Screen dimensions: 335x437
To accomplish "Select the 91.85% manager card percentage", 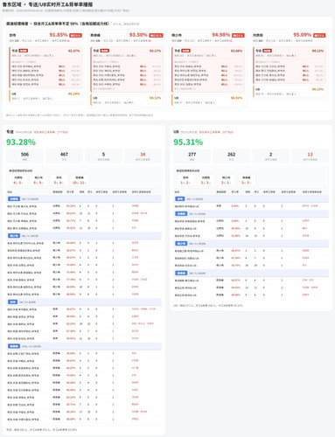I will click(x=59, y=35).
